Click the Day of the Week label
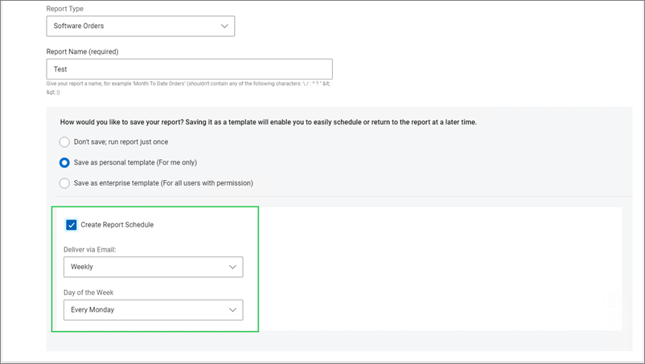 coord(88,292)
